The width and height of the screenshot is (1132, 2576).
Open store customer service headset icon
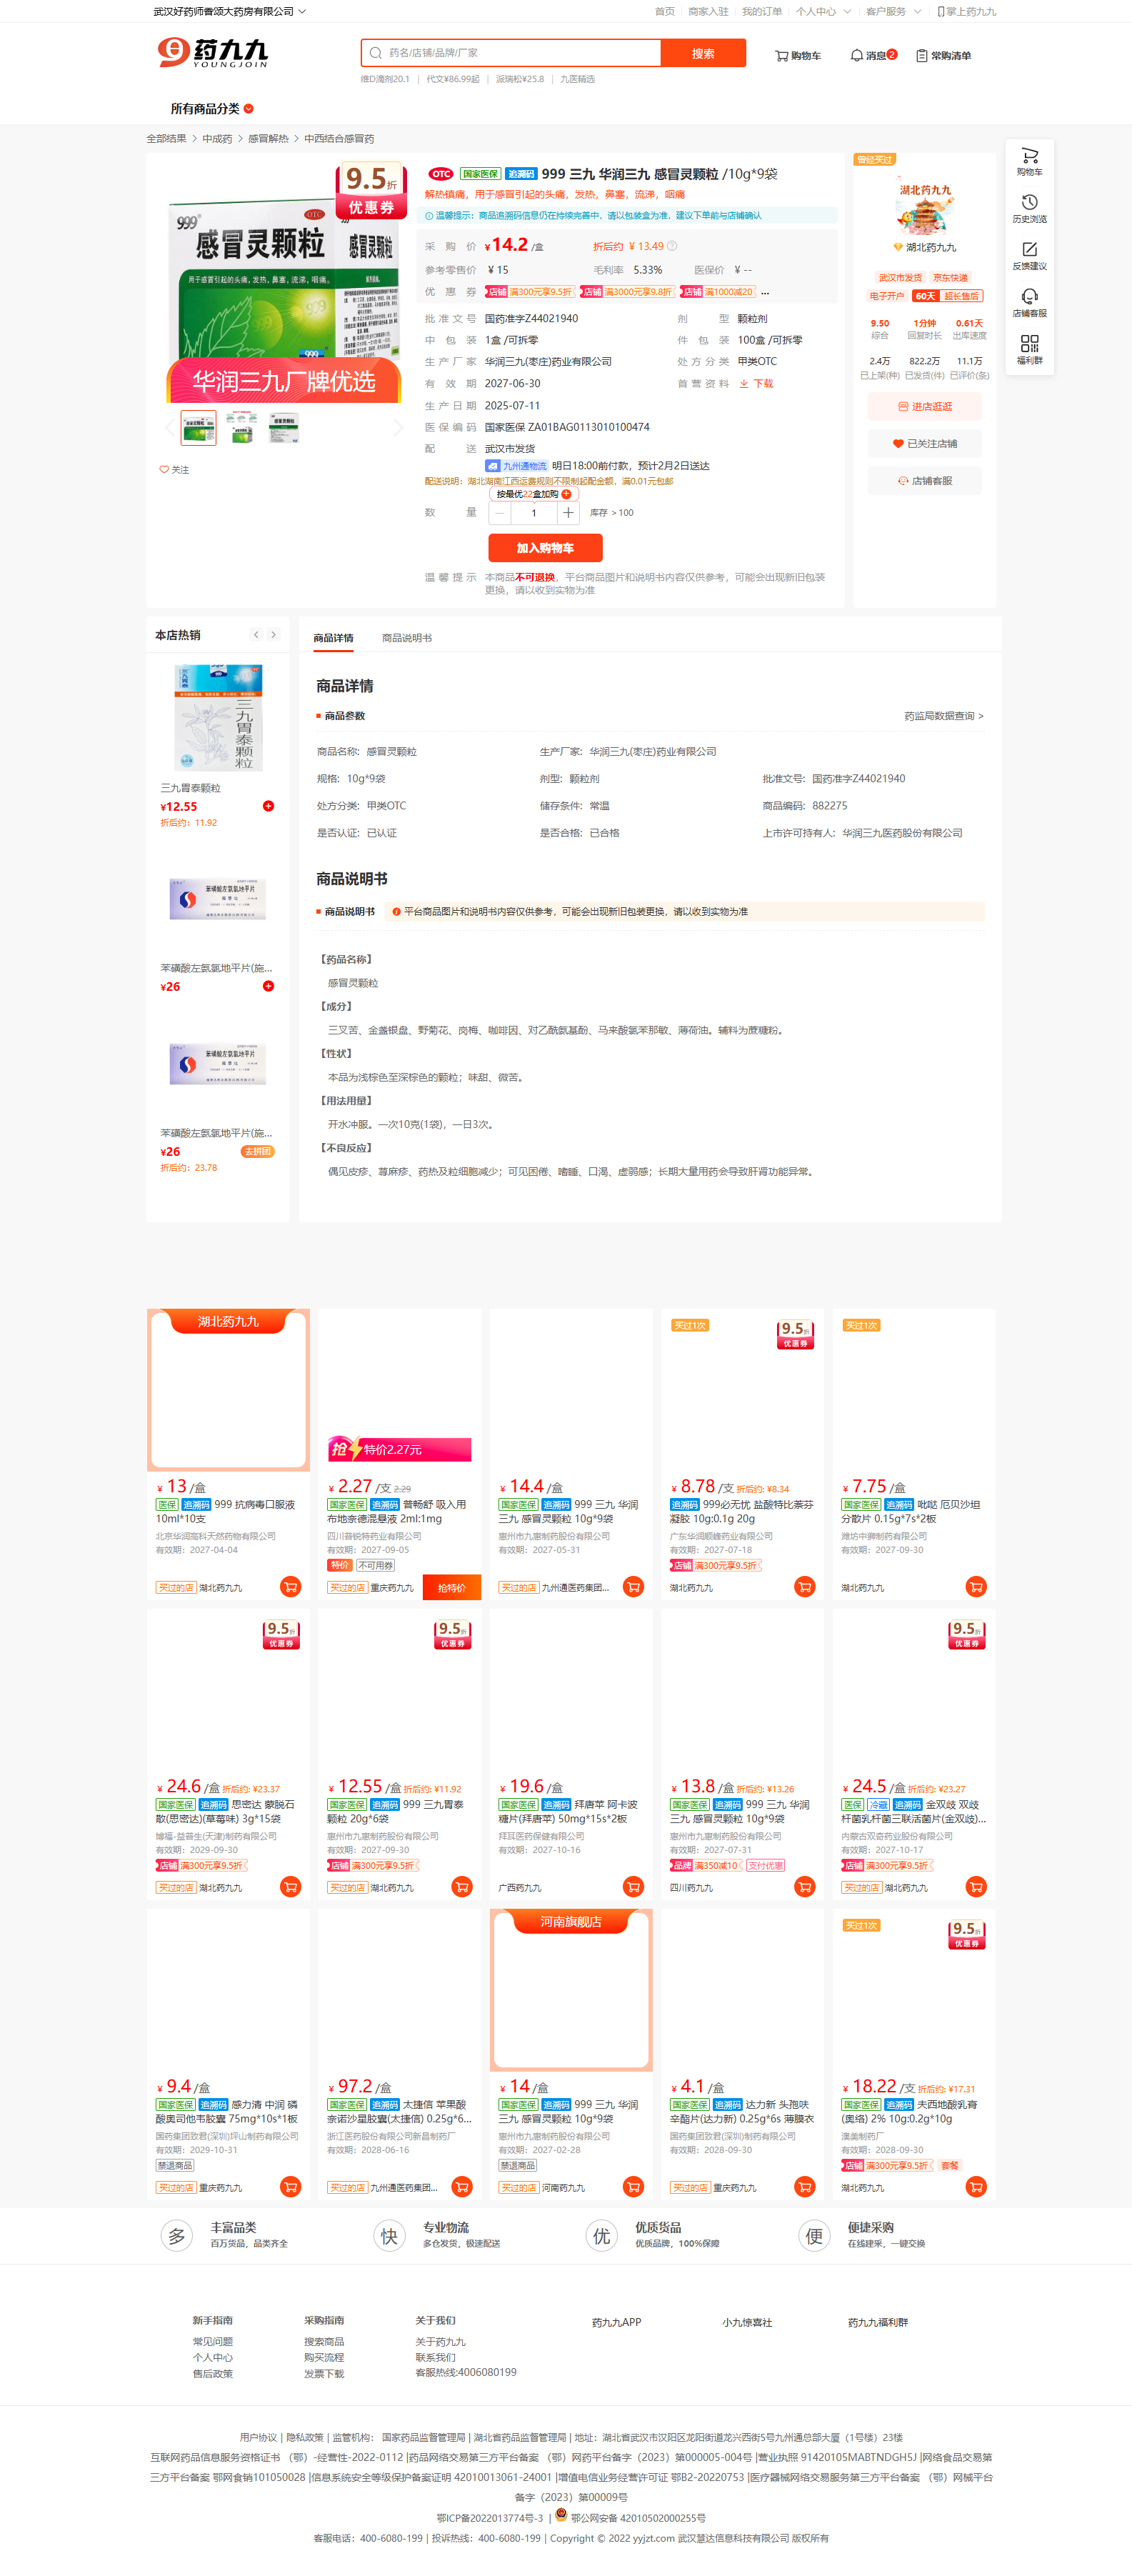pyautogui.click(x=1029, y=297)
